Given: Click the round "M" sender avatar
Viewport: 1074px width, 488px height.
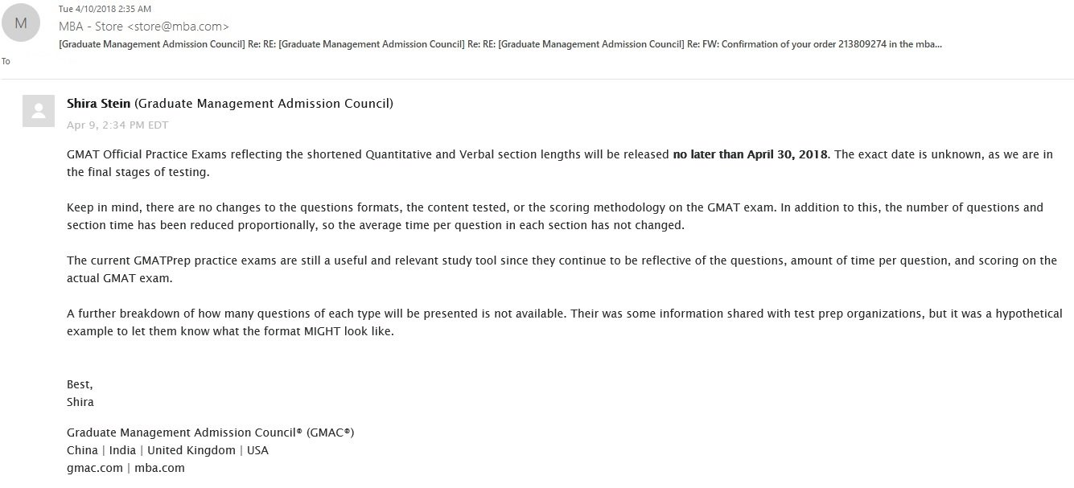Looking at the screenshot, I should coord(21,23).
